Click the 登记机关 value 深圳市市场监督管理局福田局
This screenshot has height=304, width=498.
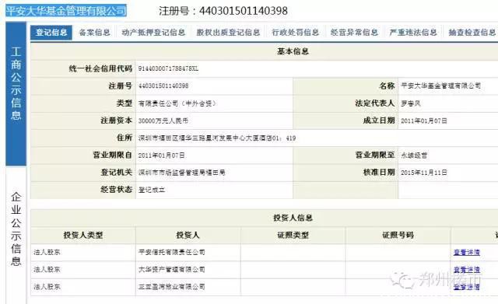point(181,173)
